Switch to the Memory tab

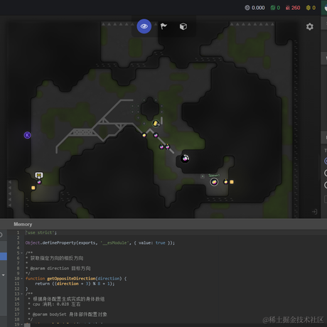click(x=23, y=224)
